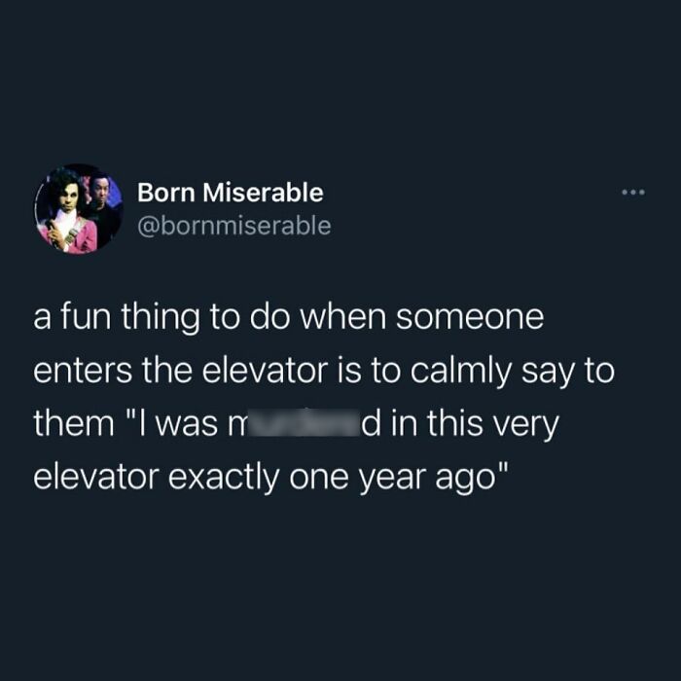The image size is (681, 681).
Task: Click the word "Miserable" in the display name
Action: click(x=264, y=193)
